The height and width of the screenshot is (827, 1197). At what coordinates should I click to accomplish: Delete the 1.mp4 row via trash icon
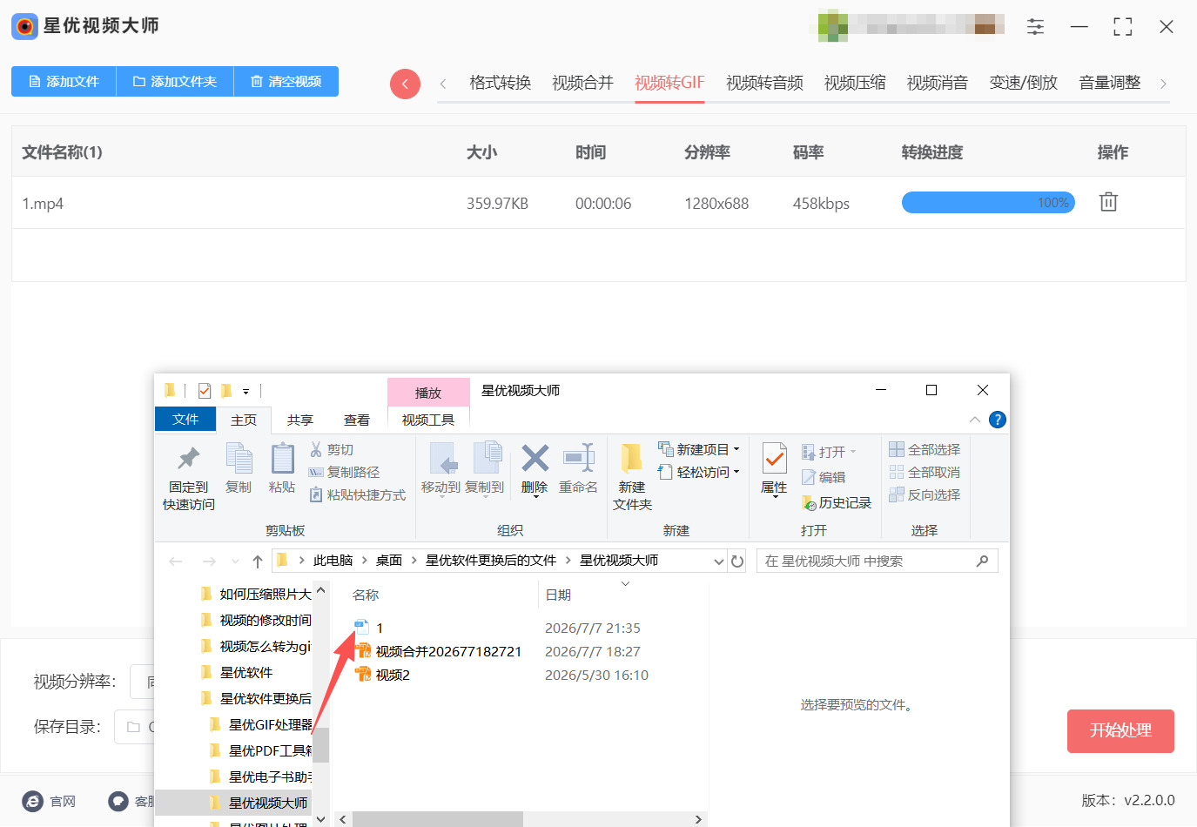[1108, 202]
